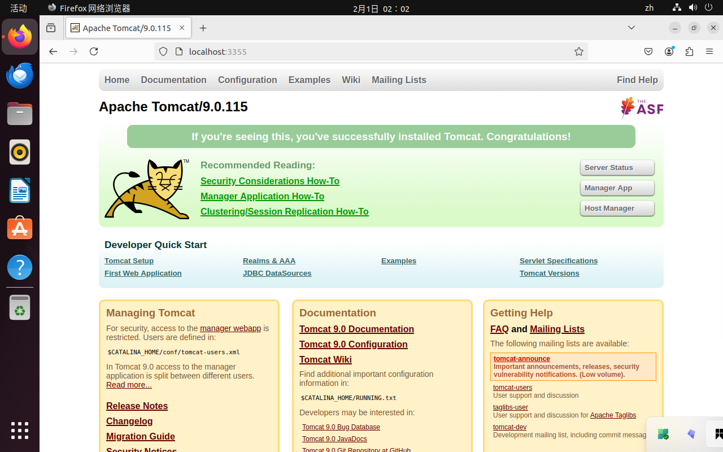Open the Tomcat Wiki link
The width and height of the screenshot is (723, 452).
[x=325, y=359]
